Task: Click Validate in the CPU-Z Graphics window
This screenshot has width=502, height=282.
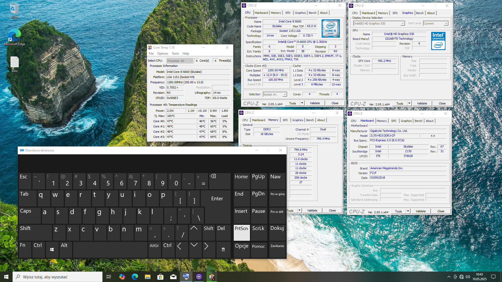Action: click(x=422, y=104)
